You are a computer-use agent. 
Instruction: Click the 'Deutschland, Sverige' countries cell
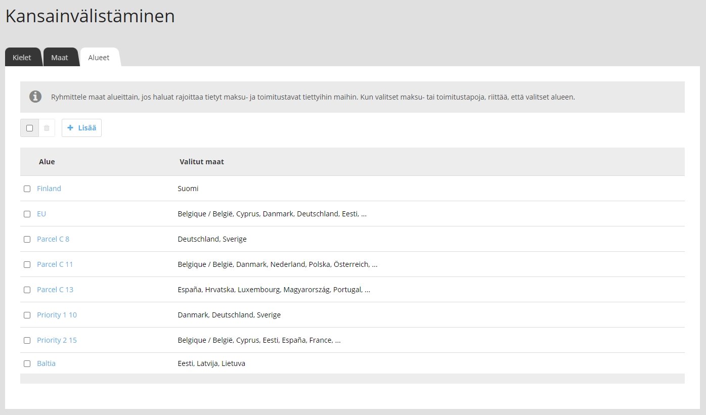(x=212, y=239)
